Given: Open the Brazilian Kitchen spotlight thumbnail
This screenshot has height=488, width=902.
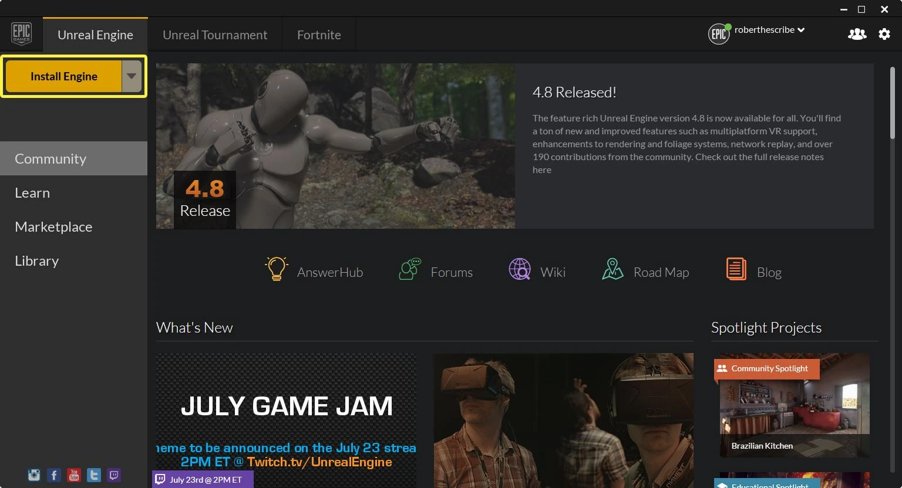Looking at the screenshot, I should (795, 406).
